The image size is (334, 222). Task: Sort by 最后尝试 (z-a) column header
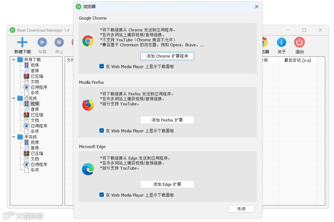(x=298, y=60)
